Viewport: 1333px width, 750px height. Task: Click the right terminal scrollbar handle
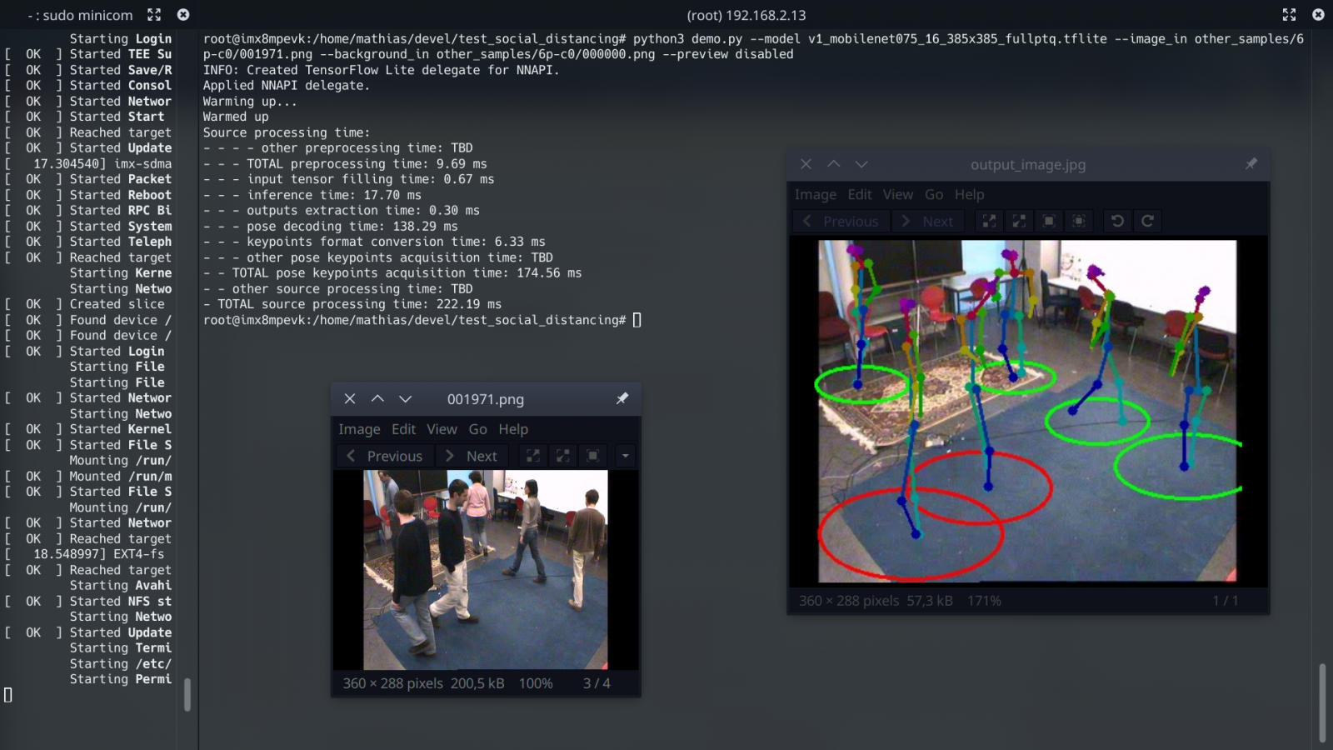coord(1321,702)
